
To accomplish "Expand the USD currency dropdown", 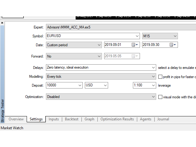I will (x=105, y=85).
